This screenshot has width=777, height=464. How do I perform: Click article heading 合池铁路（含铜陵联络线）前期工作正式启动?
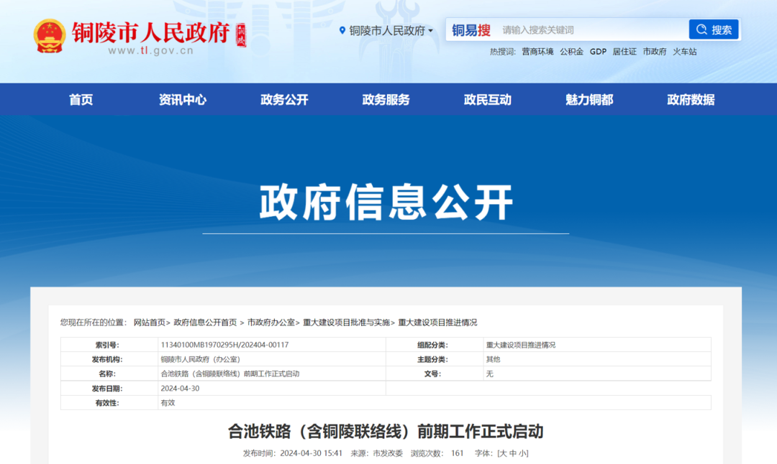click(386, 432)
